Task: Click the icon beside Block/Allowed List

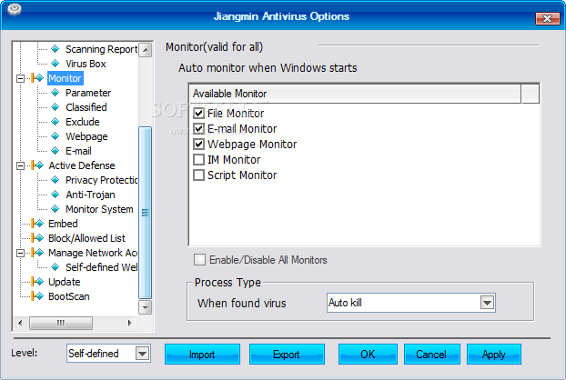Action: click(37, 238)
